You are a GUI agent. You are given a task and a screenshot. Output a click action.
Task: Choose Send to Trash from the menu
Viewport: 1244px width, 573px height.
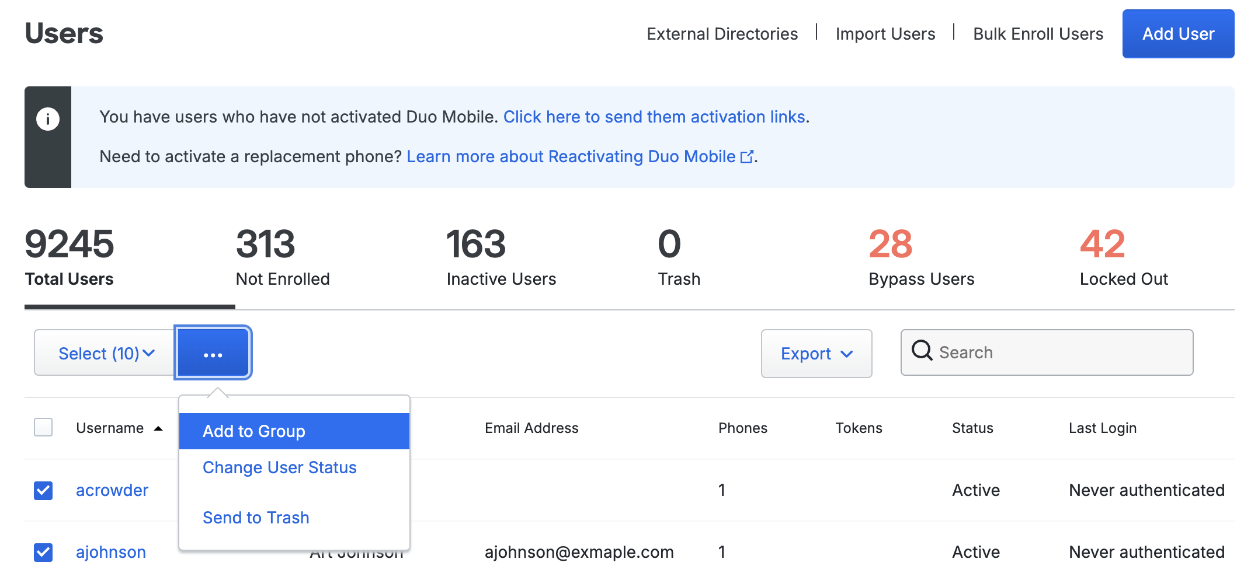coord(255,517)
